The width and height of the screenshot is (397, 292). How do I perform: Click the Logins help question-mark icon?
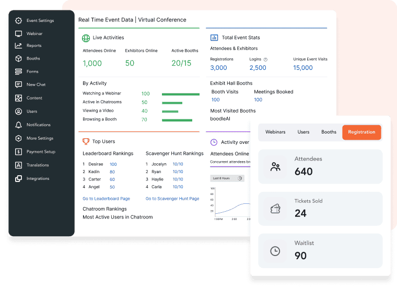(x=265, y=59)
